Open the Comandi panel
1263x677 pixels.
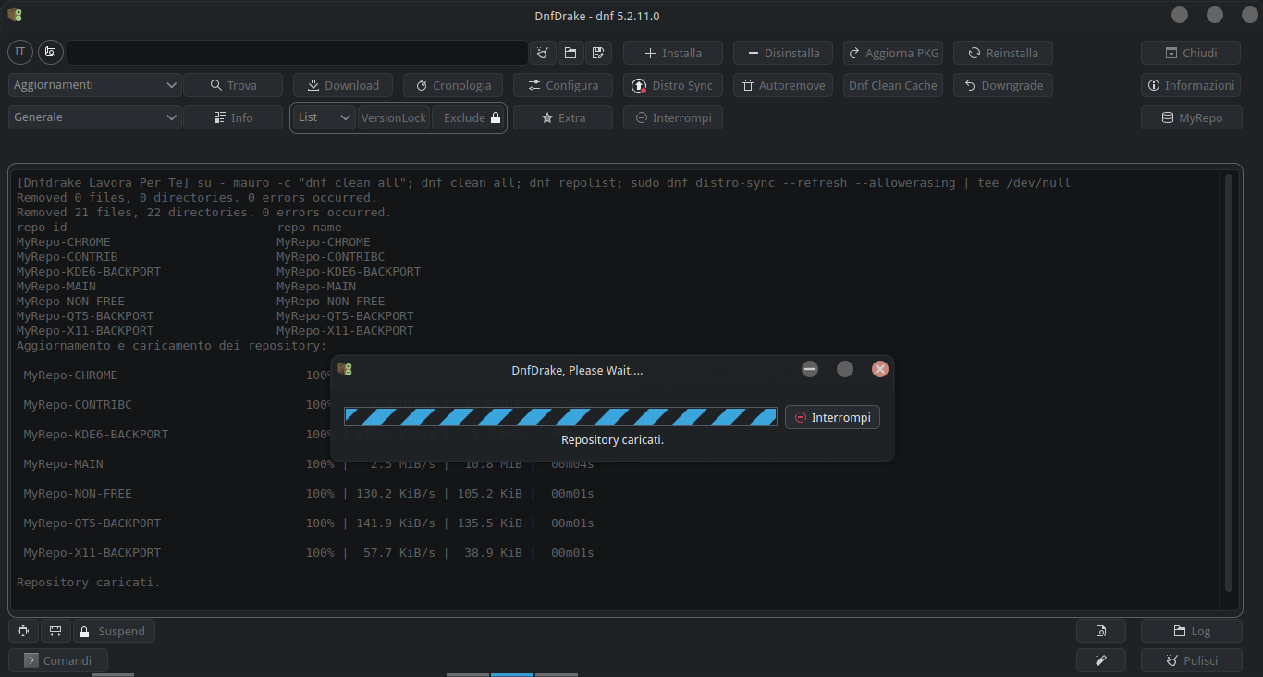[58, 660]
